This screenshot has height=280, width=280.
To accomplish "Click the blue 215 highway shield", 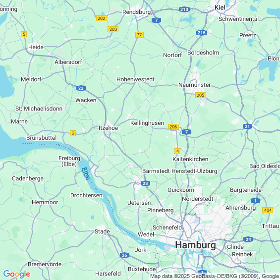I will pos(202,33).
